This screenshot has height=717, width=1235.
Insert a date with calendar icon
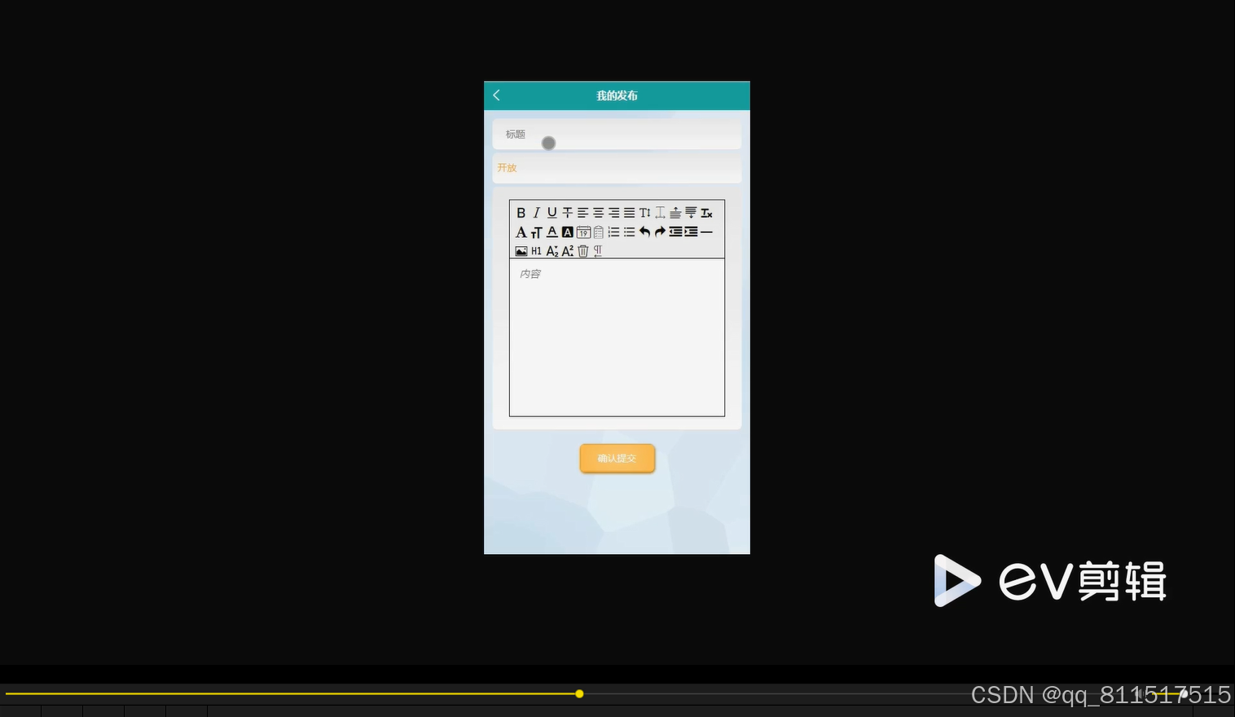(x=583, y=232)
